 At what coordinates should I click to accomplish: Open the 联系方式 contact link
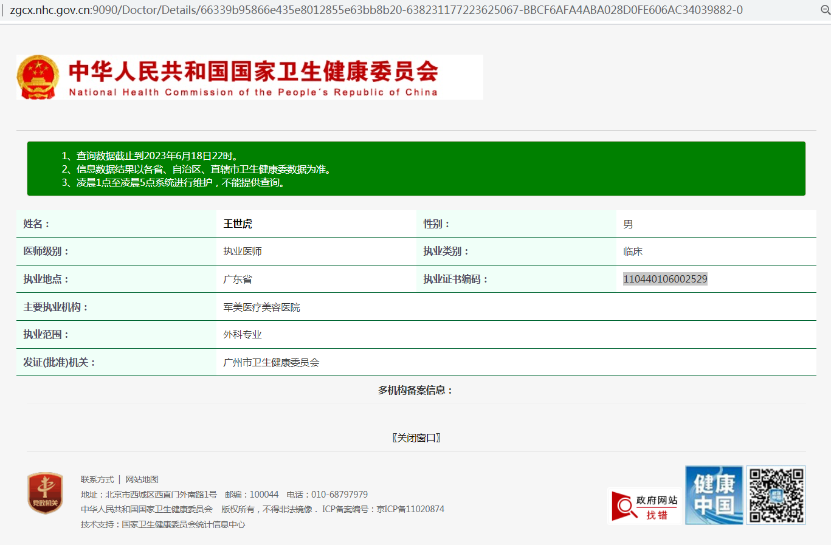(x=97, y=479)
